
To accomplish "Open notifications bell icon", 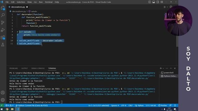I will 175,105.
